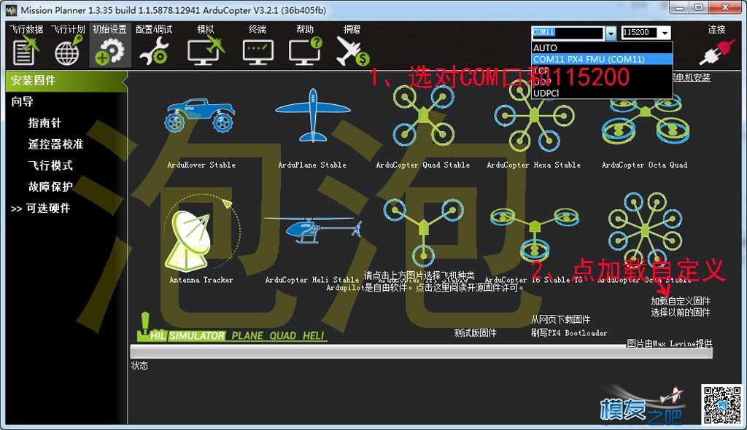747x430 pixels.
Task: Click 刷写PX4 Bootloader link
Action: (x=569, y=333)
